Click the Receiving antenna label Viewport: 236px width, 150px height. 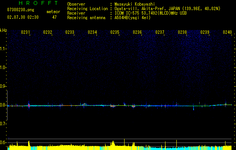tap(86, 18)
